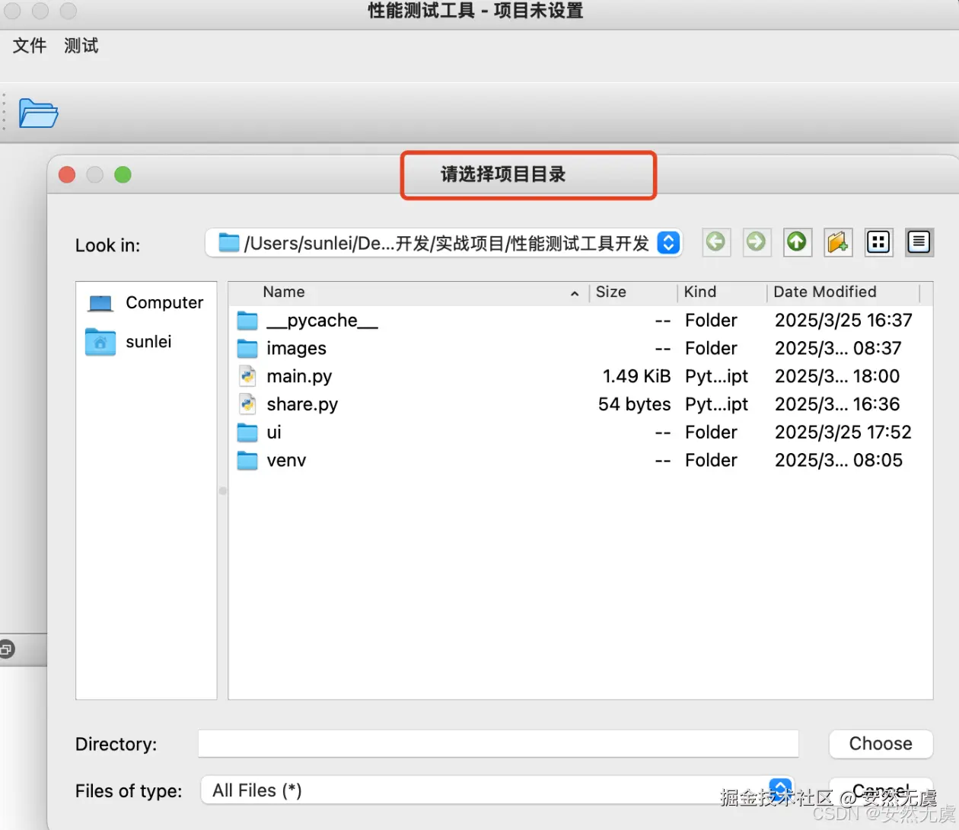Image resolution: width=959 pixels, height=830 pixels.
Task: Click the ui folder icon
Action: [x=247, y=433]
